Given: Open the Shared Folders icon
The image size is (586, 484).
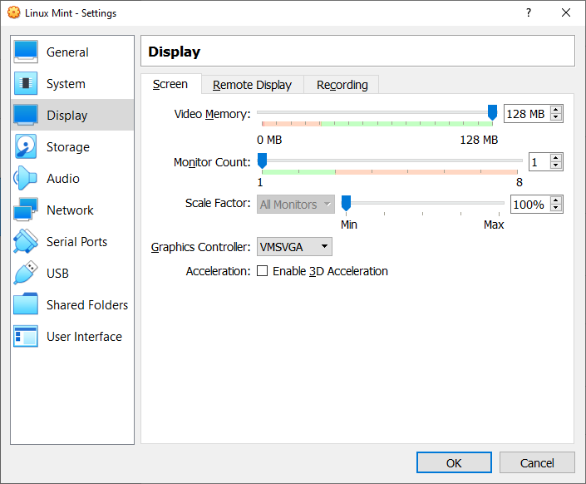Looking at the screenshot, I should pyautogui.click(x=26, y=304).
